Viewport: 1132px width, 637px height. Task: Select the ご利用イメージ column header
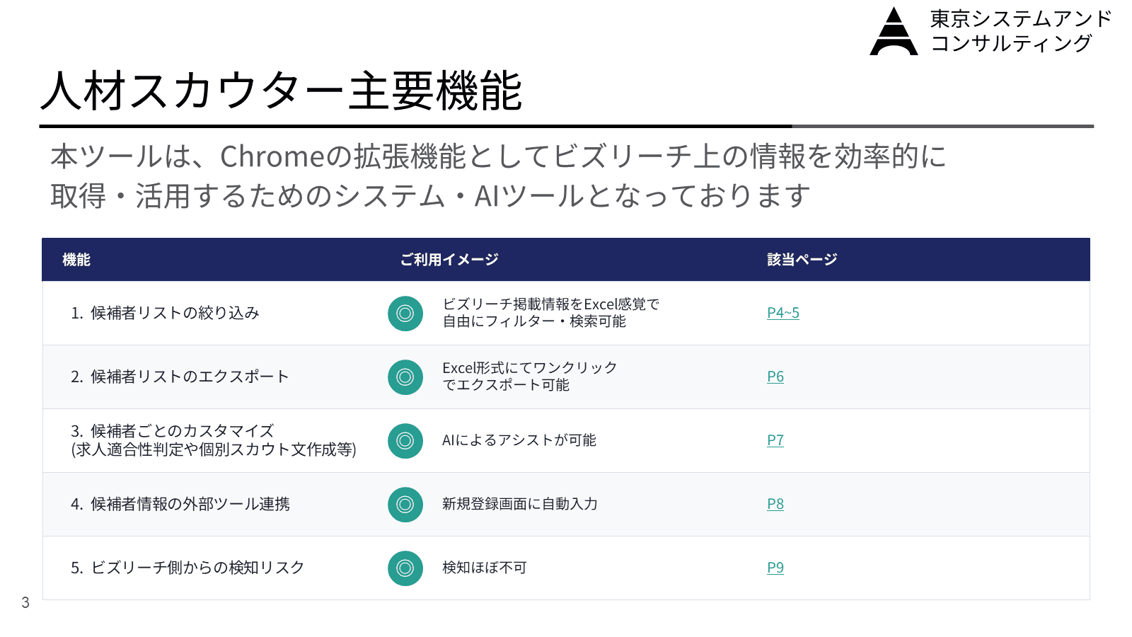[449, 260]
